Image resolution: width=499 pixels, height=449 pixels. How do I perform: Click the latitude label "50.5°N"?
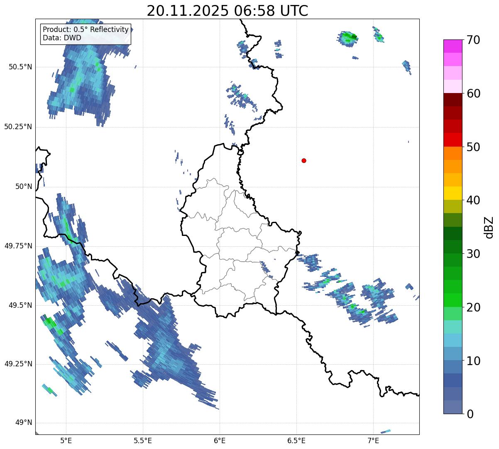tap(21, 67)
